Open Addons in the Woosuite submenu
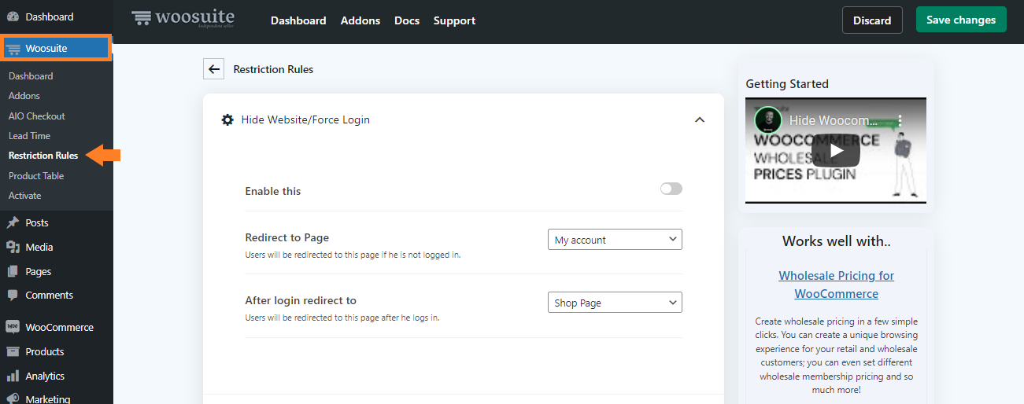The width and height of the screenshot is (1024, 404). (x=24, y=96)
